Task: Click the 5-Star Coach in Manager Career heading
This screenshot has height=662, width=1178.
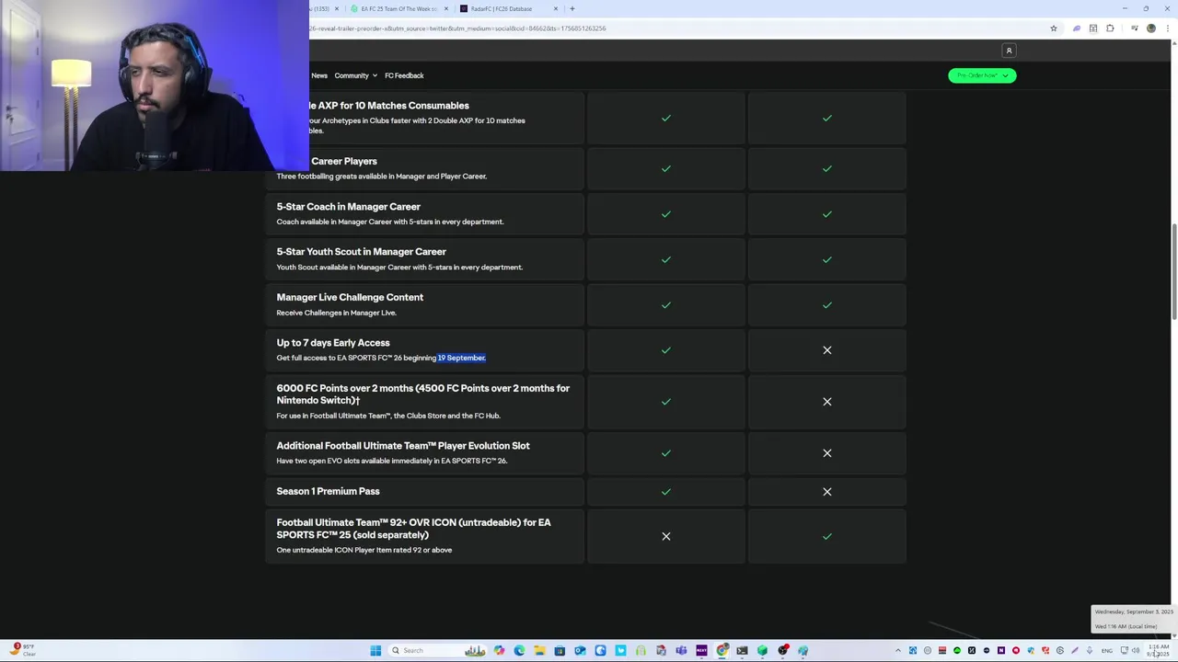Action: [x=348, y=207]
